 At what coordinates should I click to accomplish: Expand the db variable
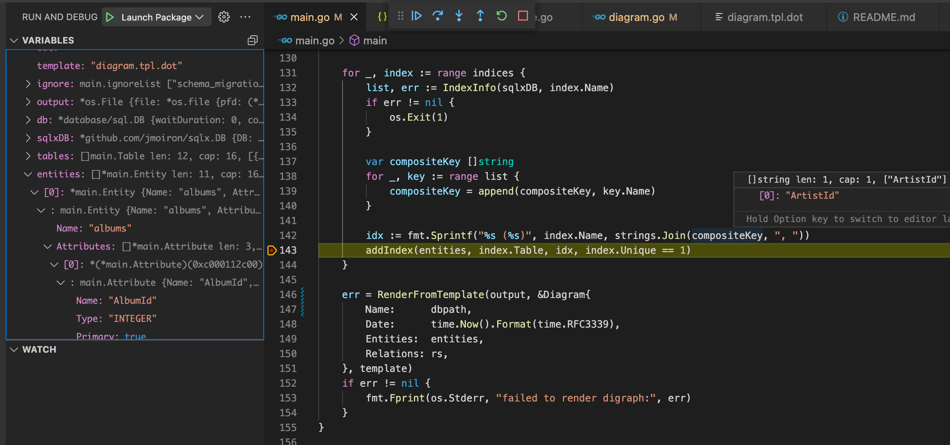pos(28,120)
